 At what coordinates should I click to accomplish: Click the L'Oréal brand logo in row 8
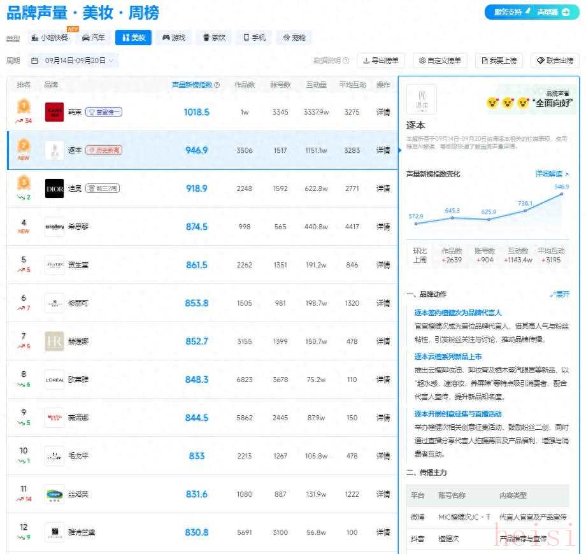(x=54, y=380)
